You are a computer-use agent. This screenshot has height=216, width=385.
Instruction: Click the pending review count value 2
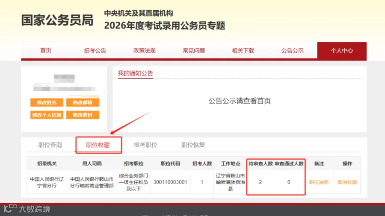coord(260,182)
